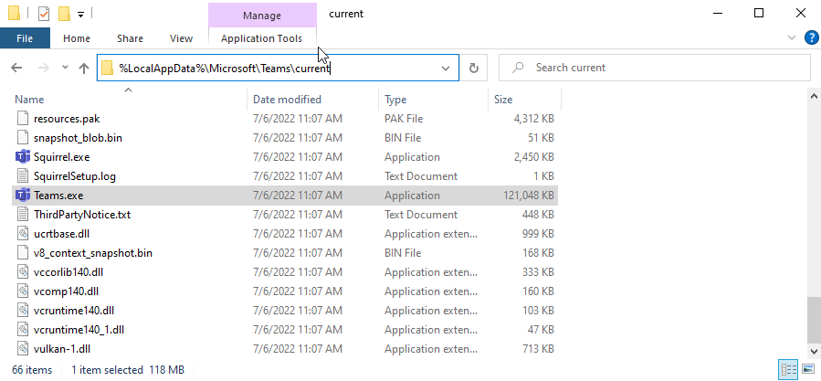The width and height of the screenshot is (821, 381).
Task: Open the Customize Quick Access Toolbar dropdown
Action: [x=80, y=15]
